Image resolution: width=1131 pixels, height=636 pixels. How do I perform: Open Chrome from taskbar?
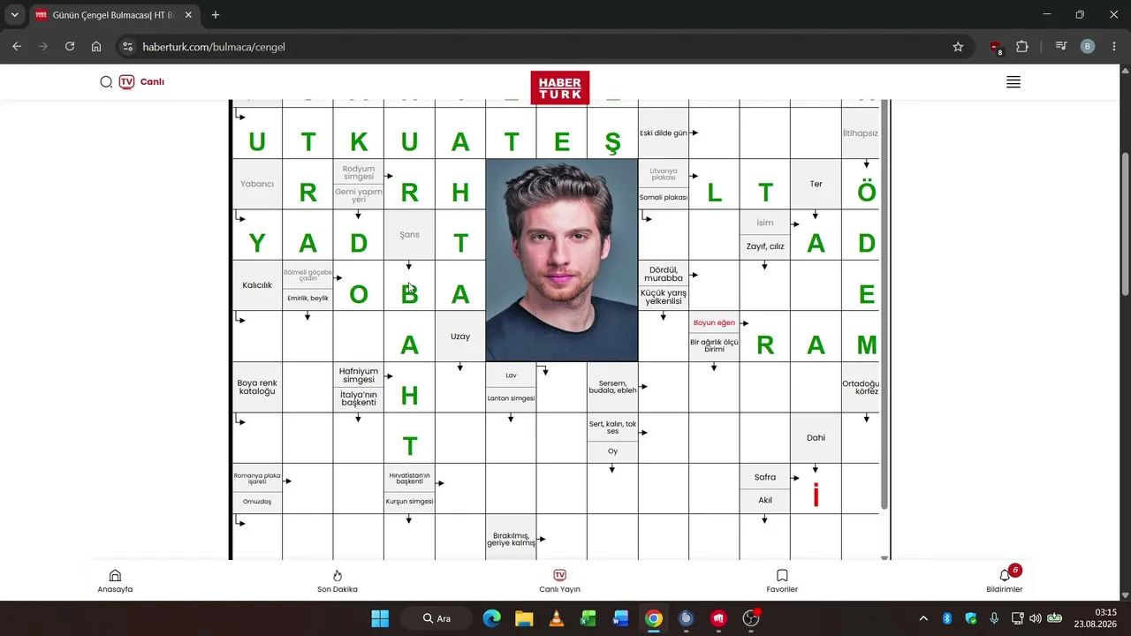[653, 618]
